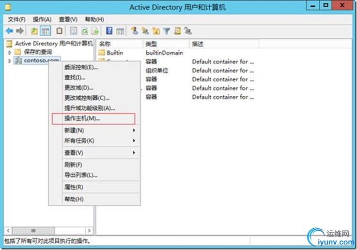This screenshot has height=250, width=357.
Task: Click the Filter funnel toolbar icon
Action: click(167, 31)
